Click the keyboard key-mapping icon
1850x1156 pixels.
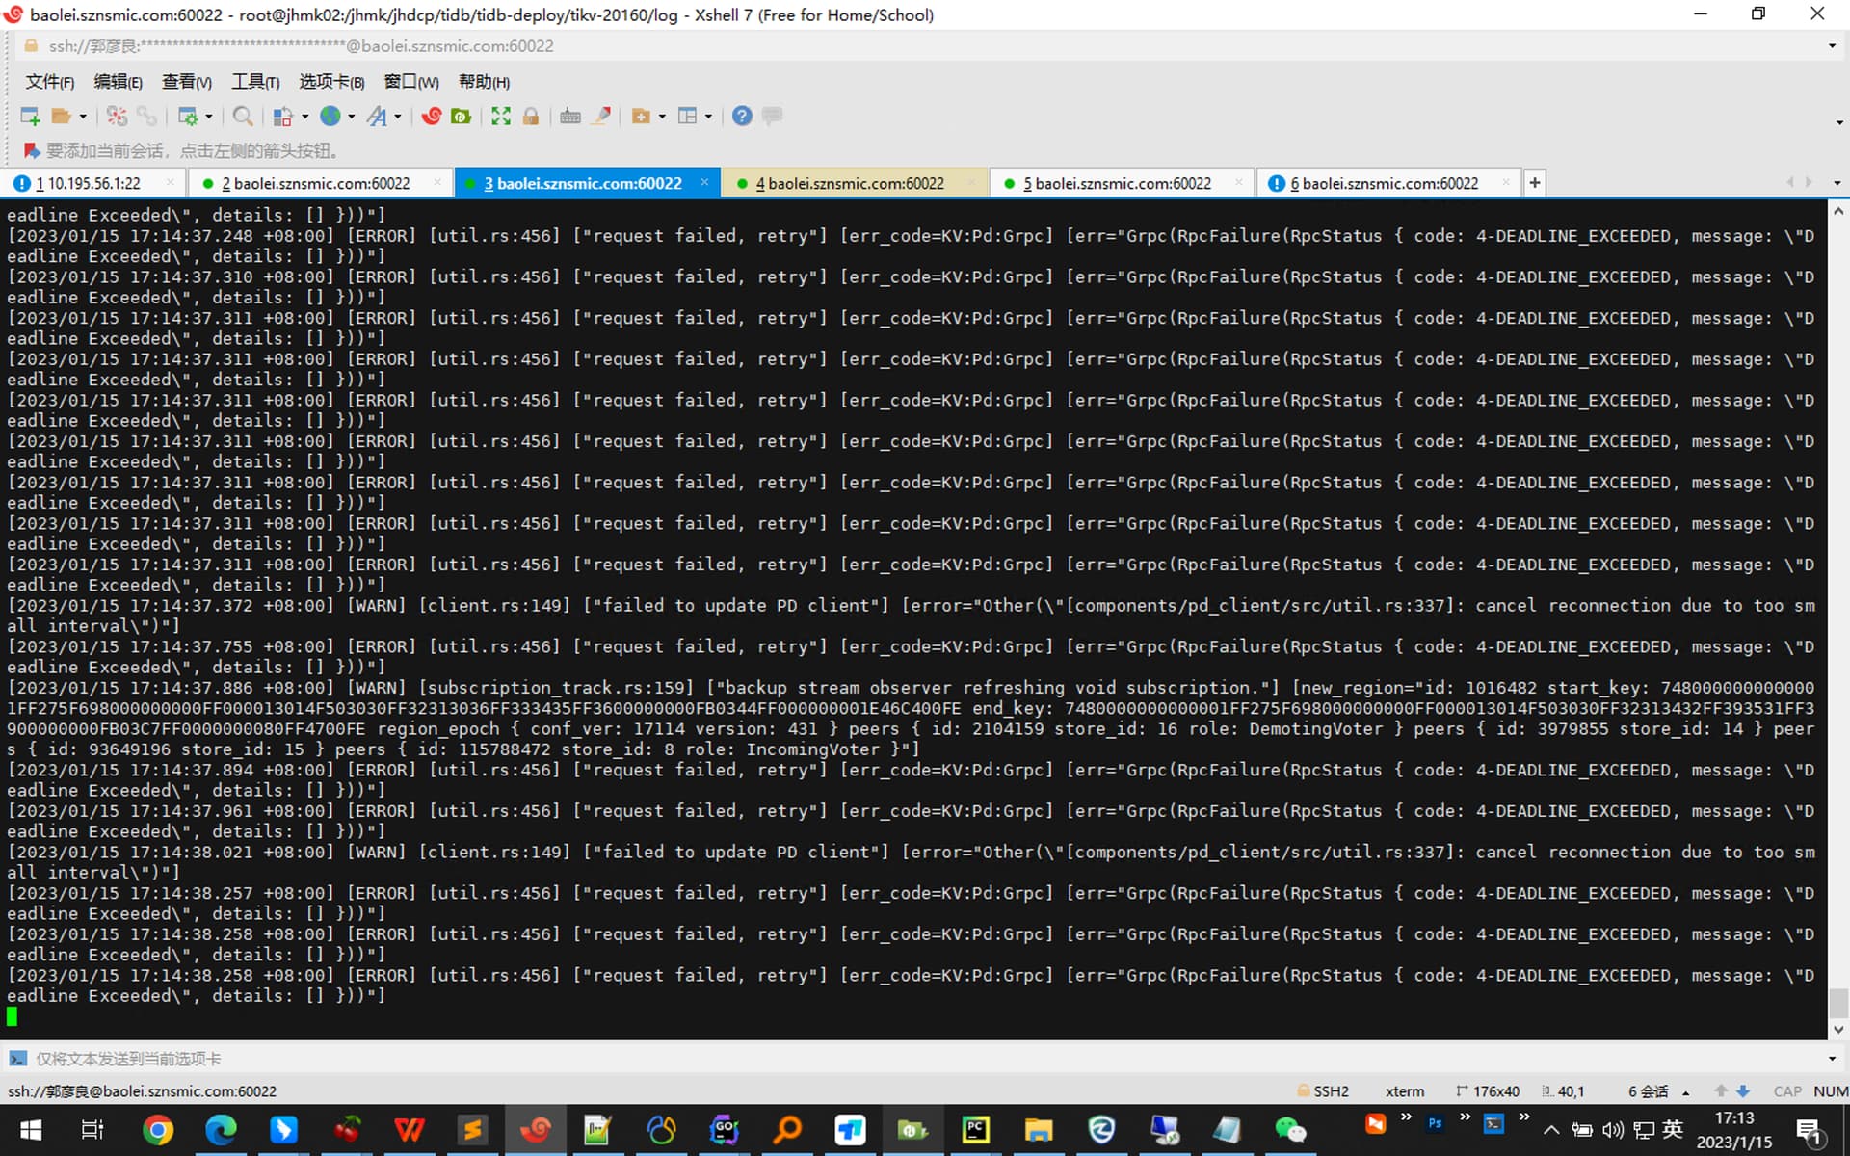[570, 117]
